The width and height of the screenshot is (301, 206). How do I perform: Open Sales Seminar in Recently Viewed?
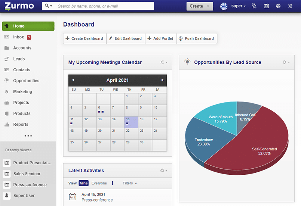(x=27, y=174)
